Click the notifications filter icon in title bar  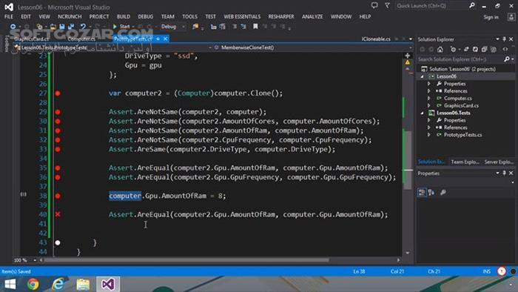click(387, 6)
